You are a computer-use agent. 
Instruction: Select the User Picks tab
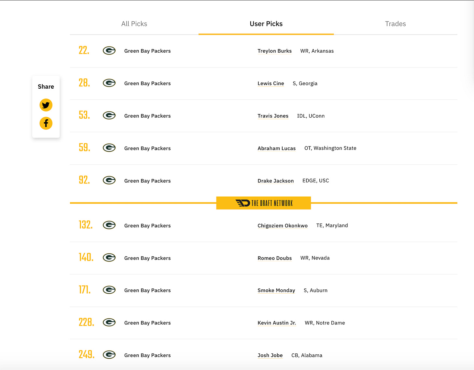pyautogui.click(x=266, y=24)
